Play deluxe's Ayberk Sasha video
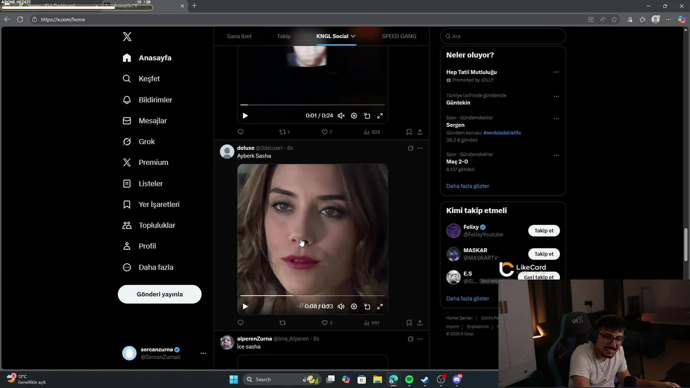690x388 pixels. click(x=245, y=307)
